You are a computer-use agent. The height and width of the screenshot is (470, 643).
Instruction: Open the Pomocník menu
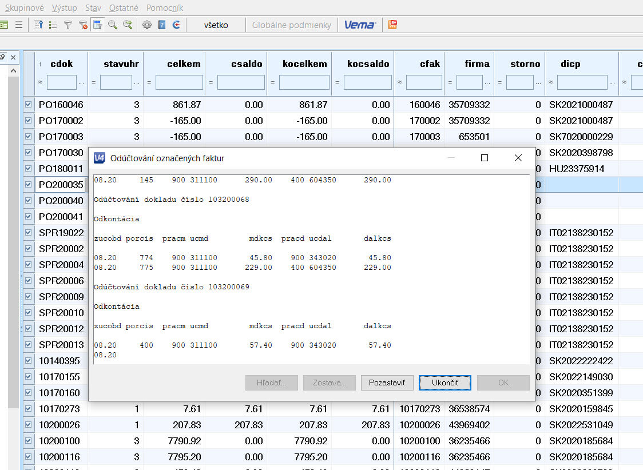[x=164, y=8]
